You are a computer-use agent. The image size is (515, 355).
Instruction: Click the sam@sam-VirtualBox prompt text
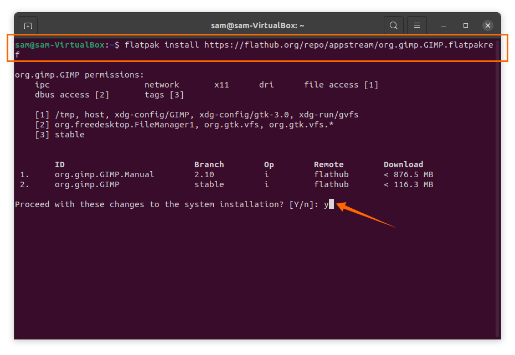(x=67, y=45)
